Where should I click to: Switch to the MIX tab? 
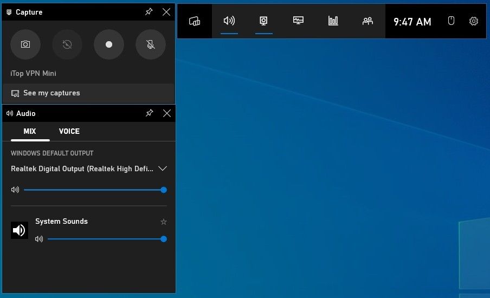click(30, 132)
